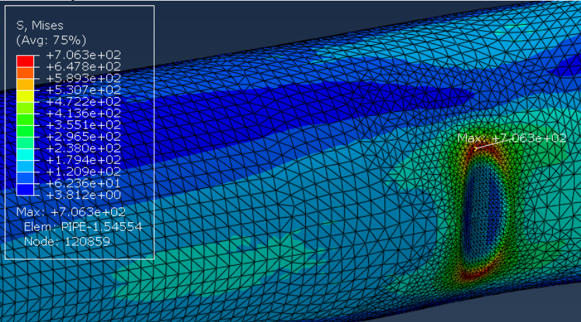The width and height of the screenshot is (581, 322).
Task: Click the Max annotation label on the pipe
Action: coord(511,138)
